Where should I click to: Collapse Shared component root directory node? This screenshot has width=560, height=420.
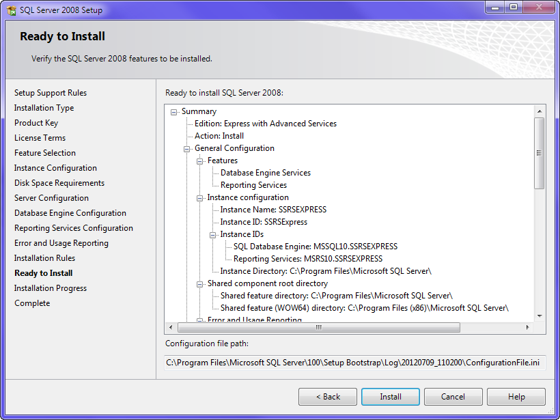coord(199,284)
